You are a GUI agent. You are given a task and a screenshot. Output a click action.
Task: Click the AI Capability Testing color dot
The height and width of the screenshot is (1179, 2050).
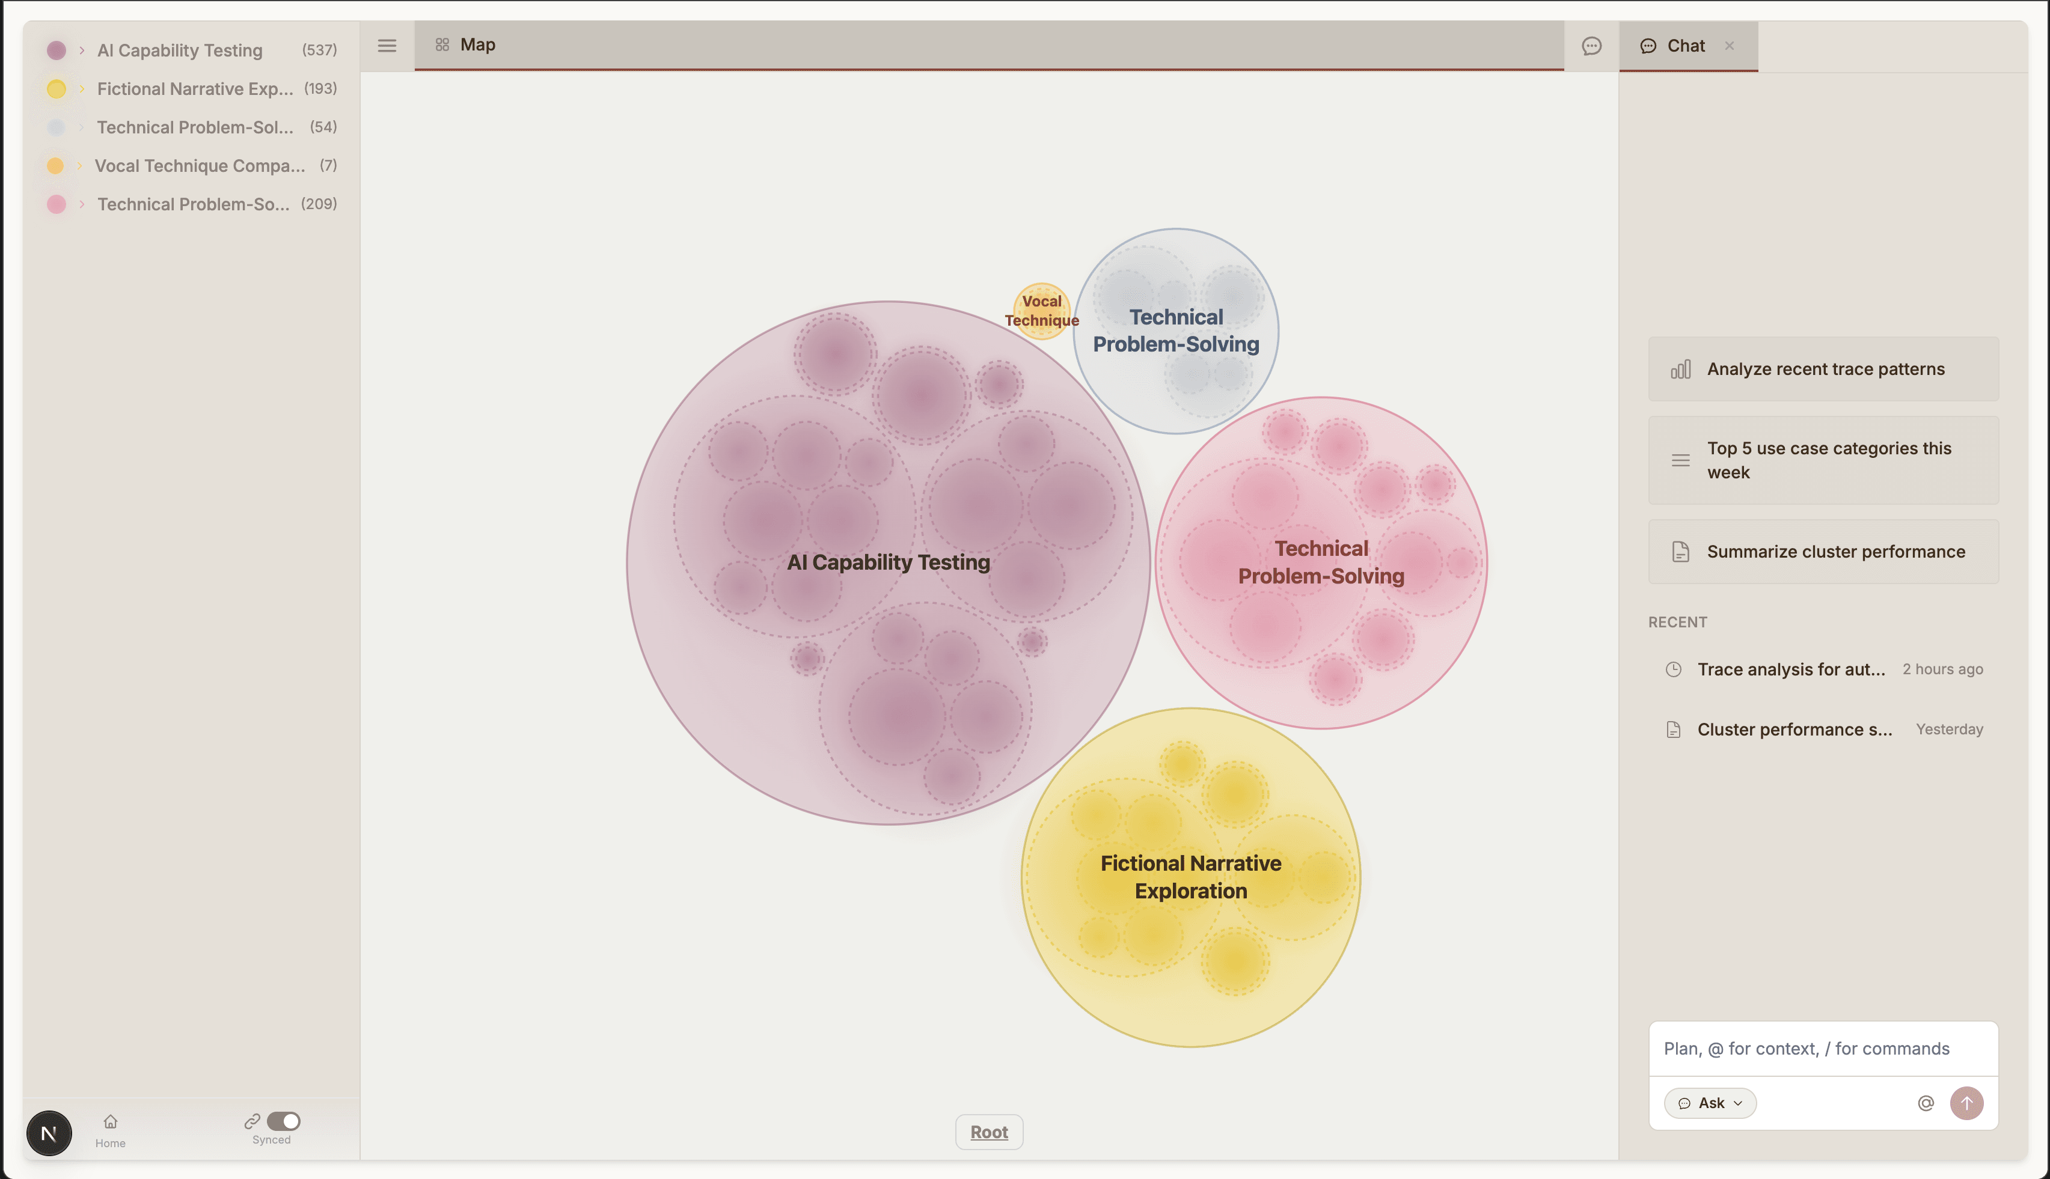[57, 49]
